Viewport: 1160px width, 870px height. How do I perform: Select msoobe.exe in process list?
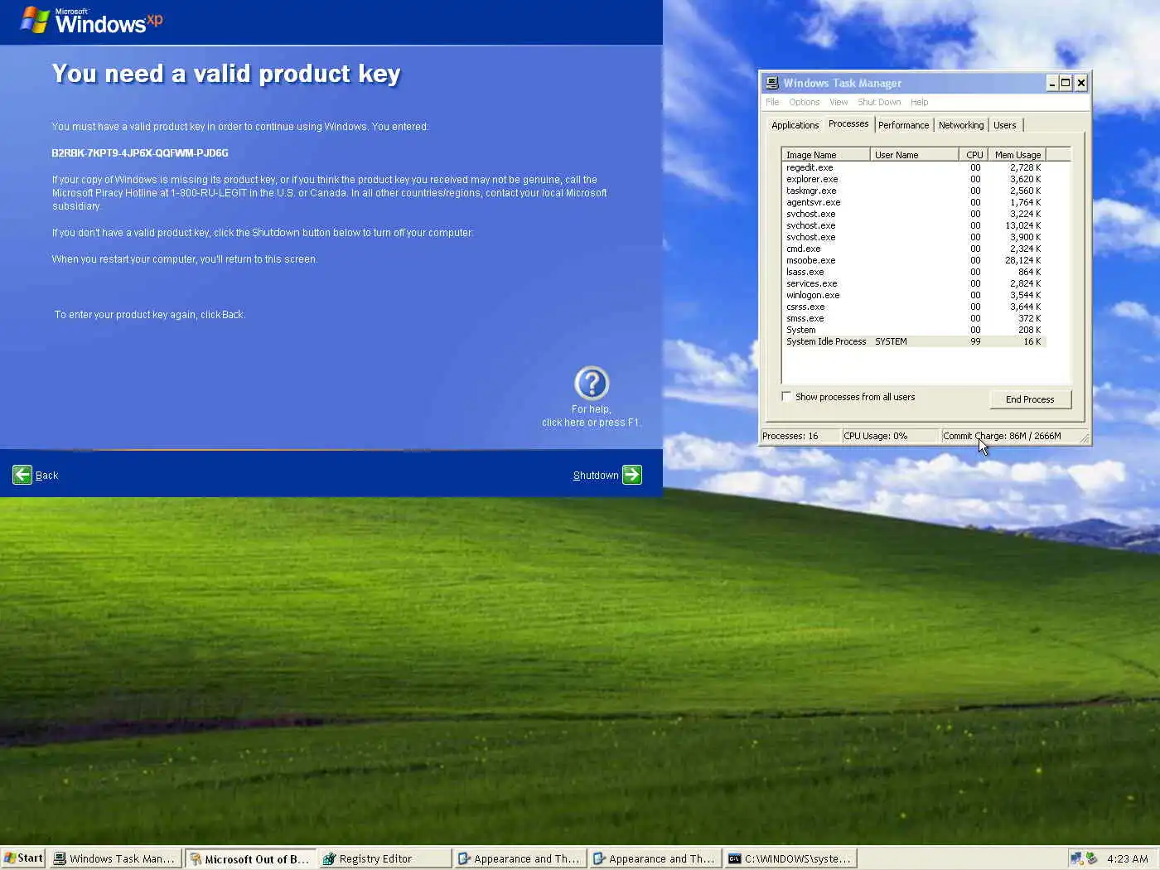pyautogui.click(x=914, y=260)
